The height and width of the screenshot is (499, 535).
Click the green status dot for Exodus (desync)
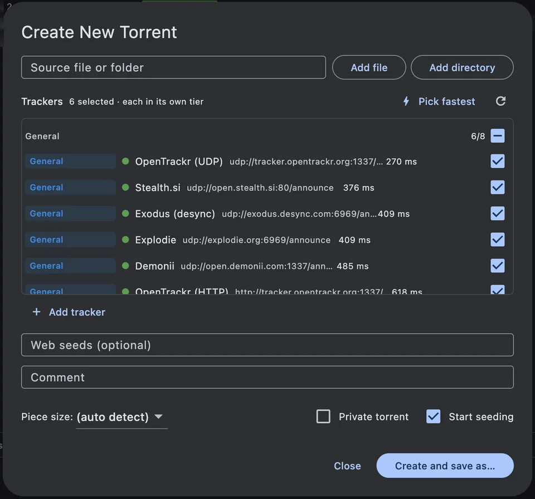point(125,213)
